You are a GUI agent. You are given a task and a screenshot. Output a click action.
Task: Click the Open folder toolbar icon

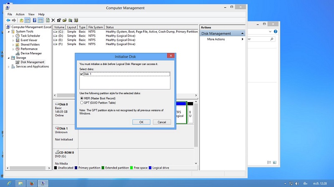tap(65, 20)
